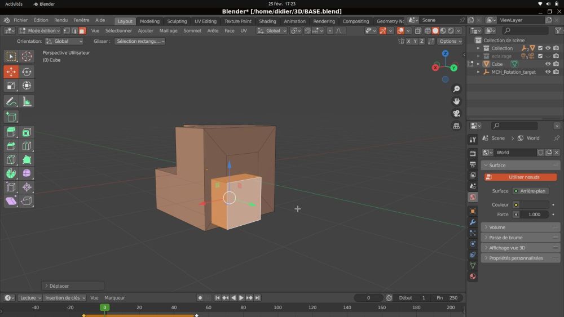Select the Poly Build tool
Viewport: 564px width, 317px height.
(x=27, y=160)
